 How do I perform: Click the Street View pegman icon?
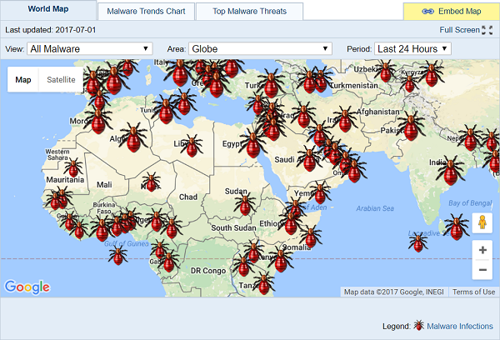(x=482, y=222)
